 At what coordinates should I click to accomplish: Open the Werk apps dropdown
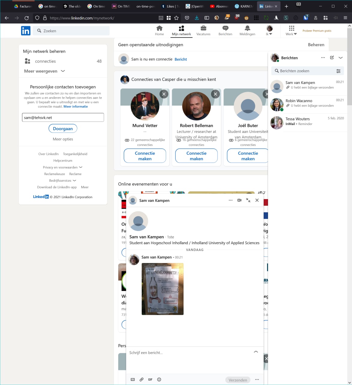291,30
